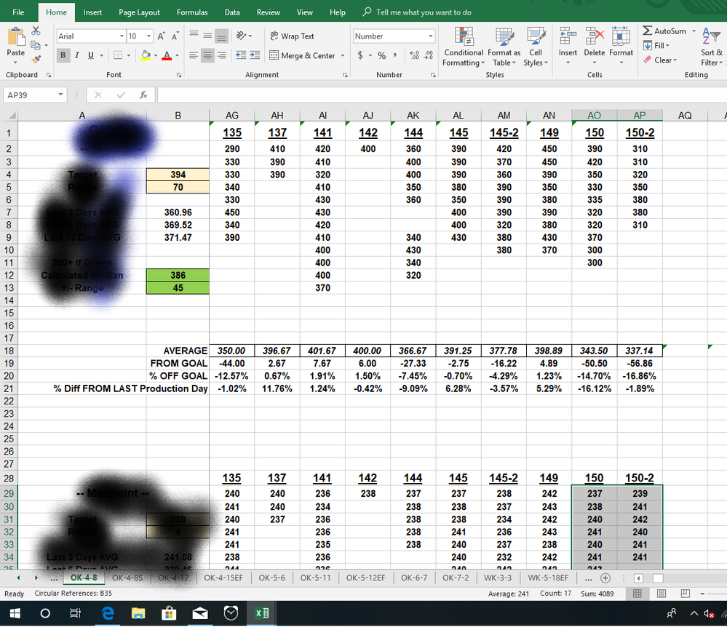
Task: Apply Comma Style format
Action: (395, 55)
